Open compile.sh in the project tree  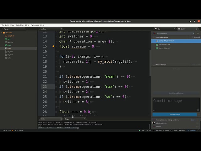[x=11, y=36]
